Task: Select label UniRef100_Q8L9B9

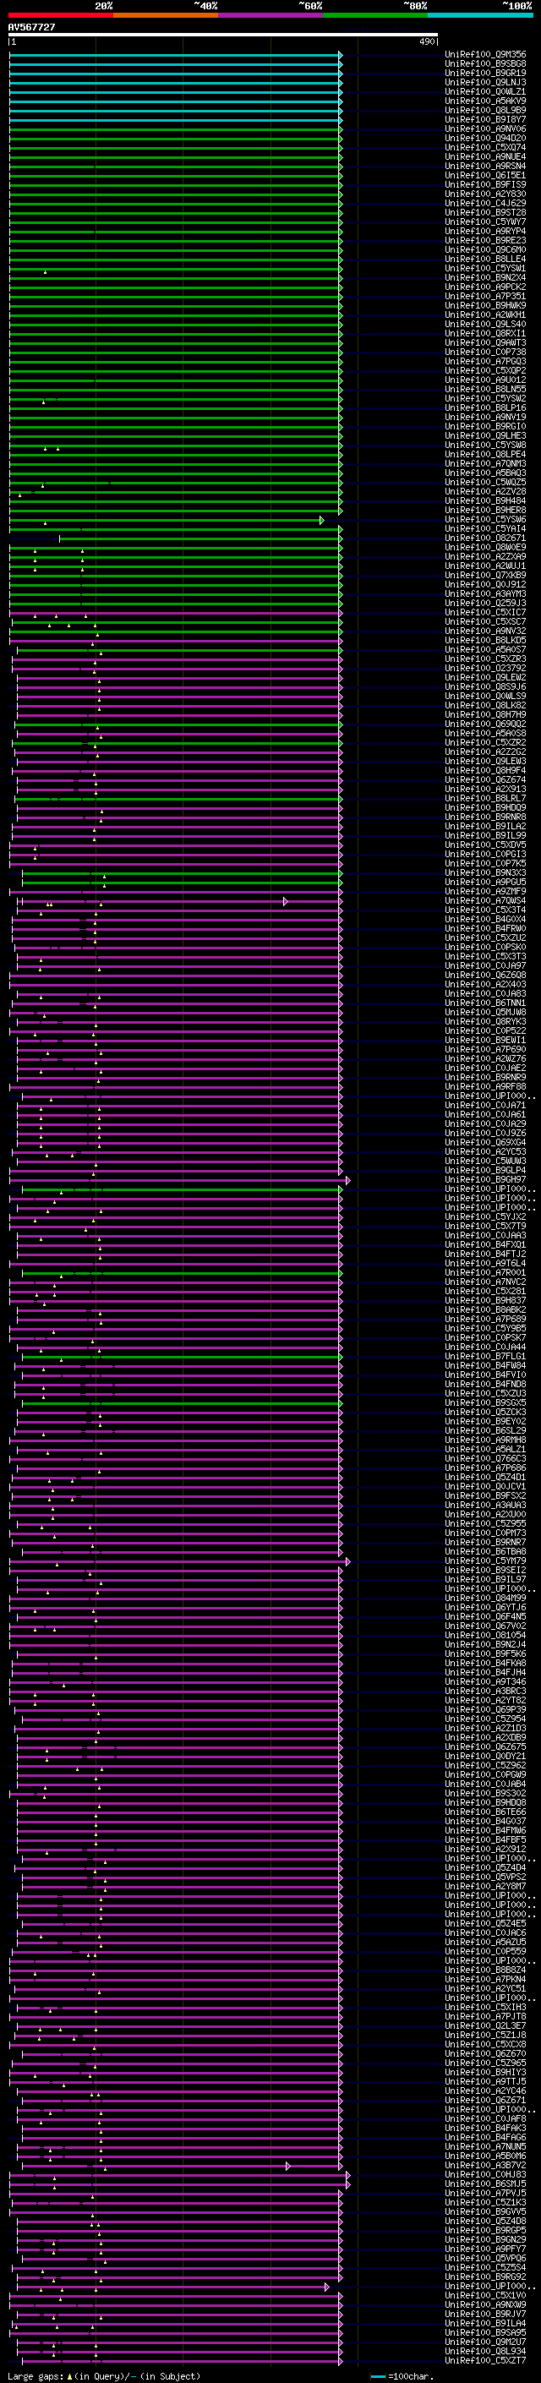Action: pos(485,110)
